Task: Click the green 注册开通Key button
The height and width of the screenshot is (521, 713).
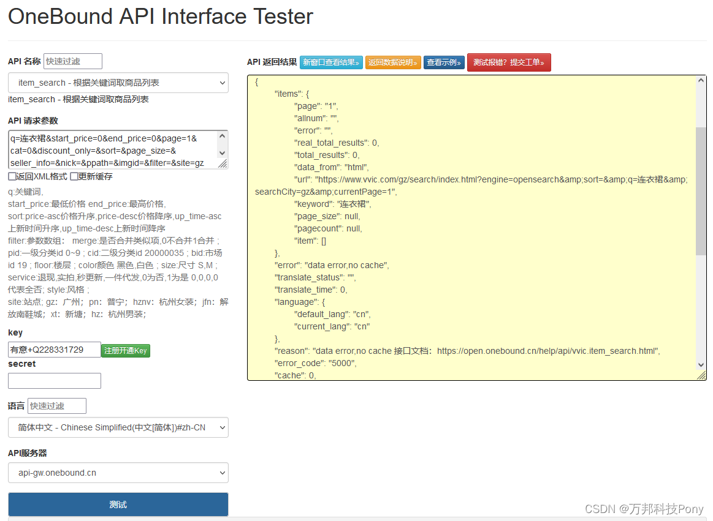Action: point(125,350)
